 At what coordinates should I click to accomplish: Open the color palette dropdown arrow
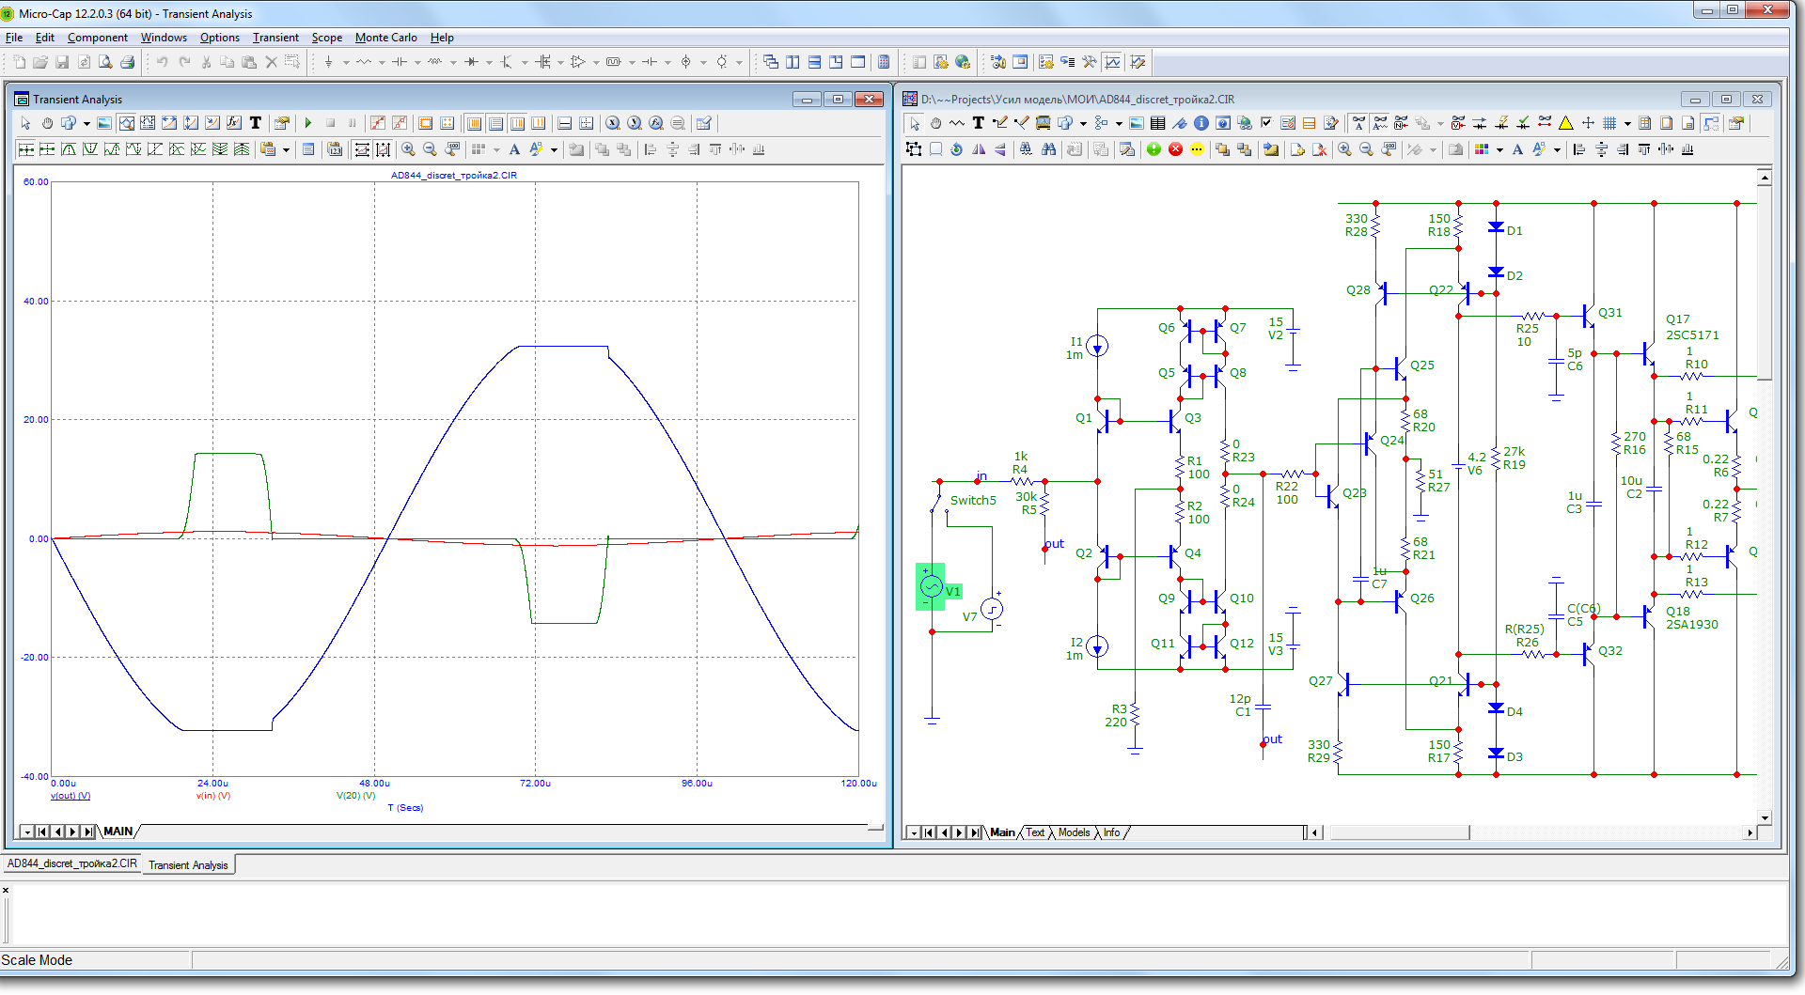click(1499, 150)
